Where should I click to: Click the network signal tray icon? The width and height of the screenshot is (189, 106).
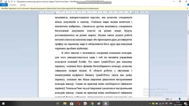tap(160, 103)
